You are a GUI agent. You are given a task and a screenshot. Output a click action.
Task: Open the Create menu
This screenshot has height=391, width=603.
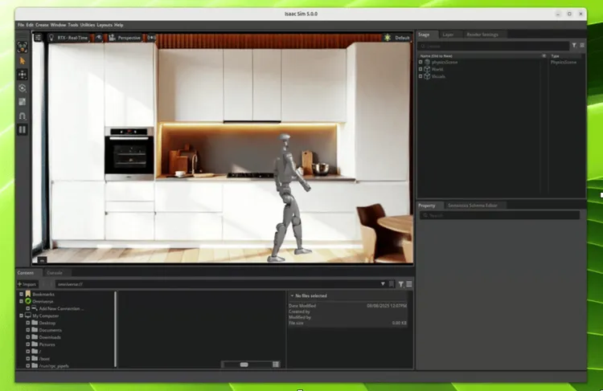[x=42, y=25]
